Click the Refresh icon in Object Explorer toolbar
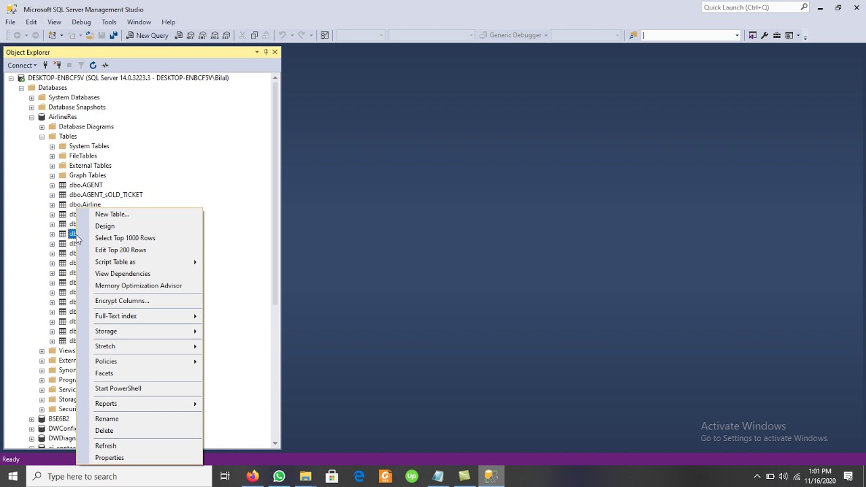This screenshot has height=487, width=866. point(93,65)
